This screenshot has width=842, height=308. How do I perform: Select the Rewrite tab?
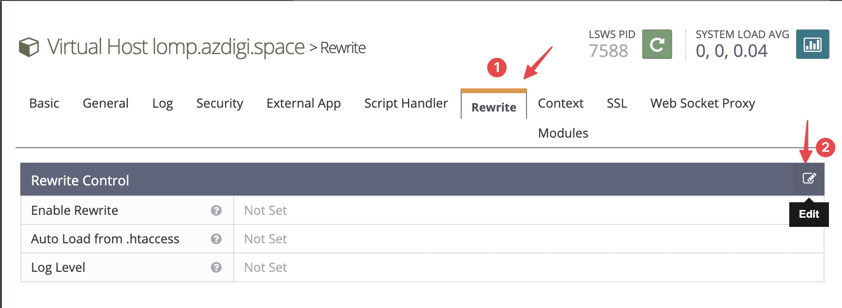coord(494,107)
